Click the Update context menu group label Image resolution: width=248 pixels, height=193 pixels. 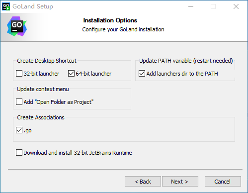coord(43,89)
